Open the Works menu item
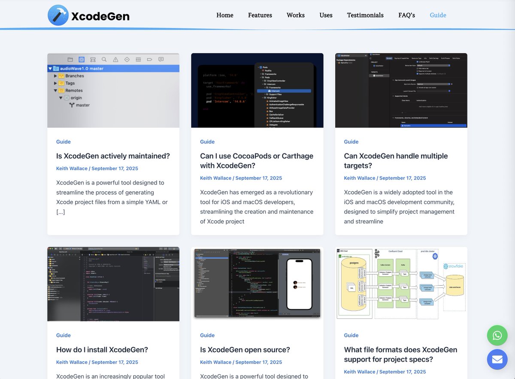This screenshot has width=515, height=379. (296, 15)
